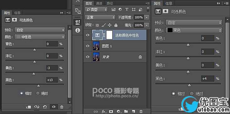230x114 pixels.
Task: Open 预设 自定 dropdown in left panel
Action: point(40,30)
